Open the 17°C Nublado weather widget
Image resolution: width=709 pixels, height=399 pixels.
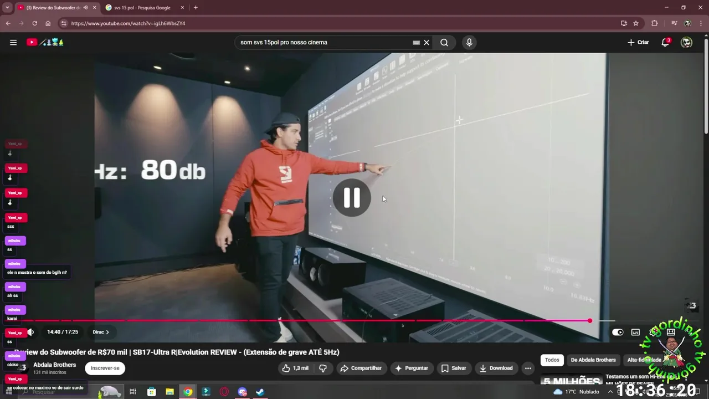576,391
